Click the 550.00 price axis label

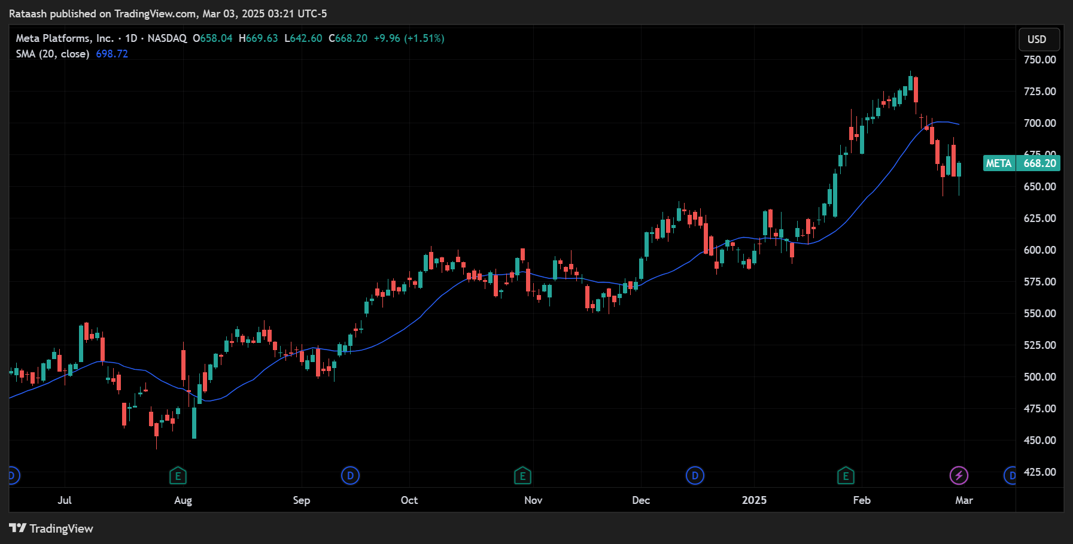(x=1040, y=314)
